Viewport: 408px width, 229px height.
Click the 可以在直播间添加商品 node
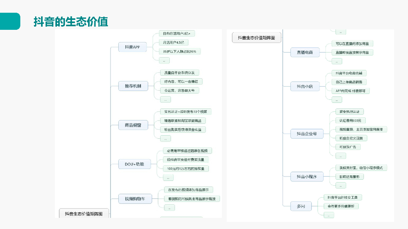tap(352, 44)
